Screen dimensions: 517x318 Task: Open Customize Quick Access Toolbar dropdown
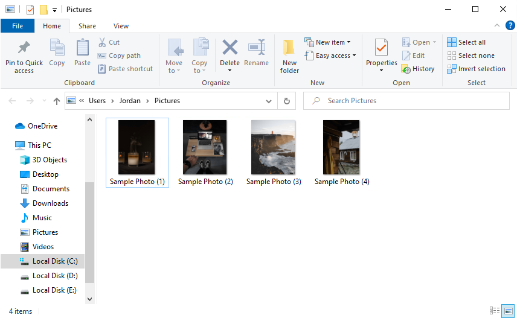(55, 10)
